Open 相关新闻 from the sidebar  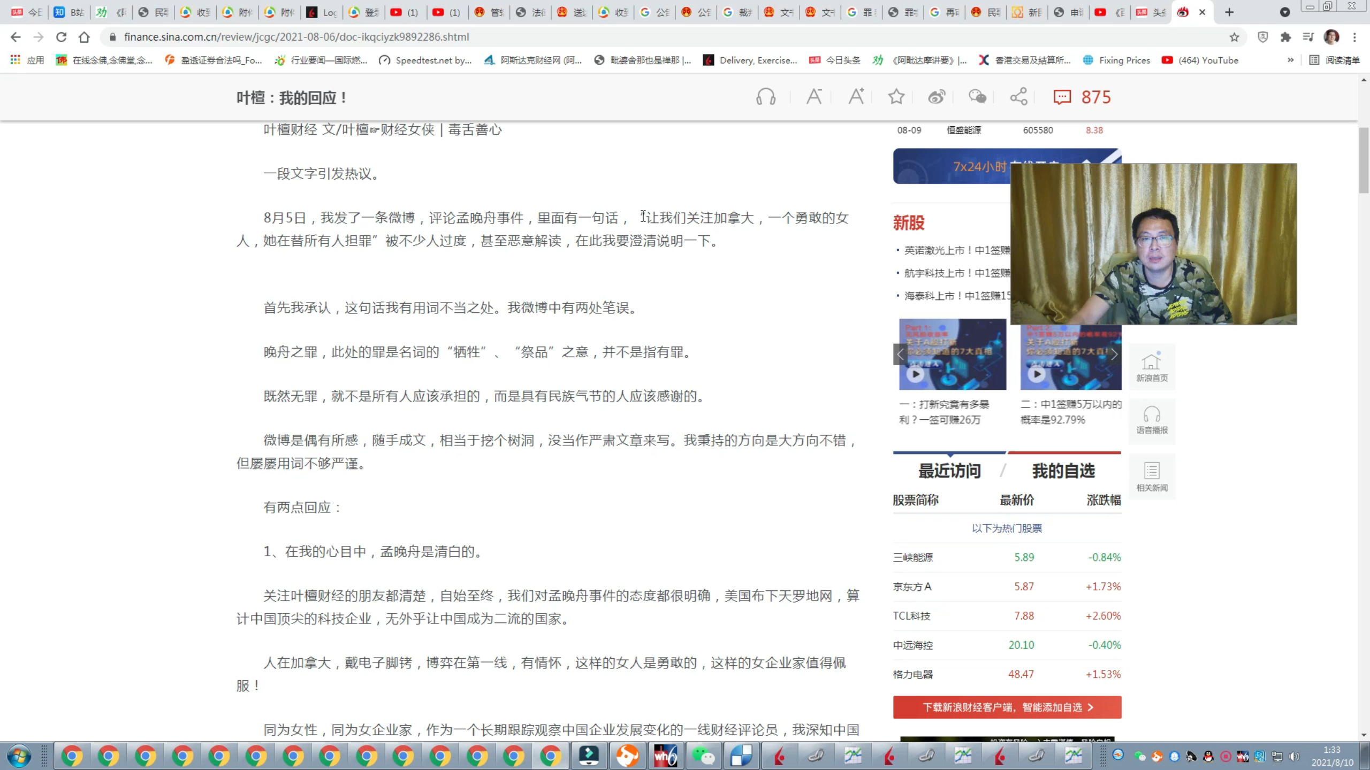pyautogui.click(x=1152, y=476)
